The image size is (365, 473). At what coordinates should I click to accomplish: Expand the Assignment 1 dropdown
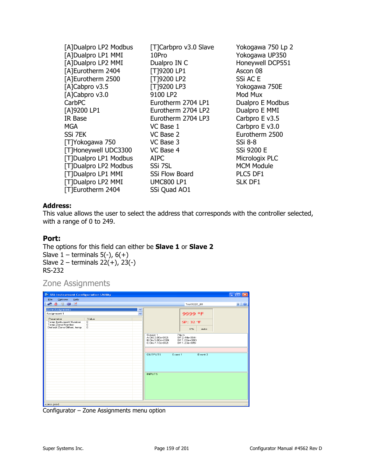[140, 314]
